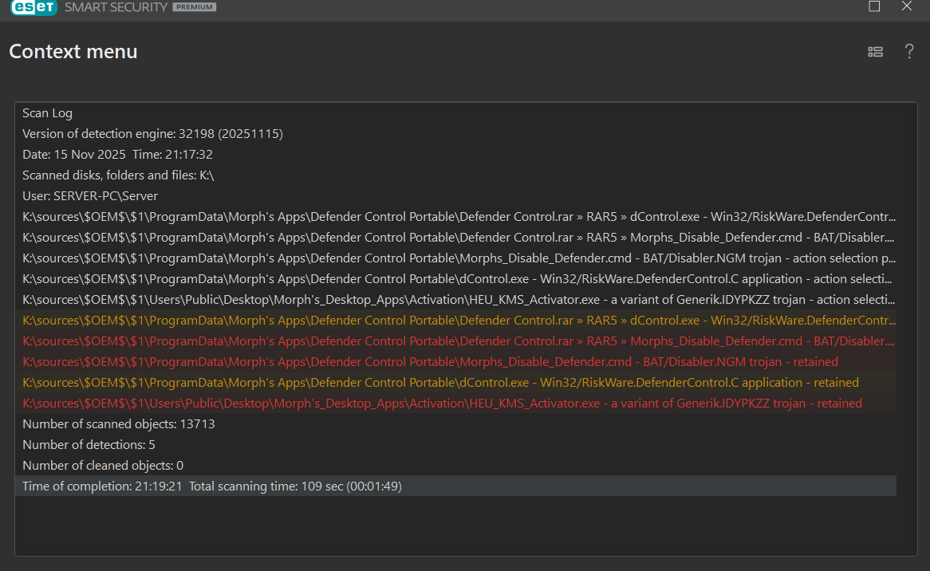Click the list view layout icon

pyautogui.click(x=875, y=52)
